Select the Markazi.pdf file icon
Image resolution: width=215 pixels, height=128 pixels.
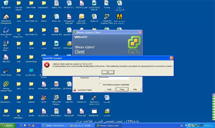click(69, 113)
